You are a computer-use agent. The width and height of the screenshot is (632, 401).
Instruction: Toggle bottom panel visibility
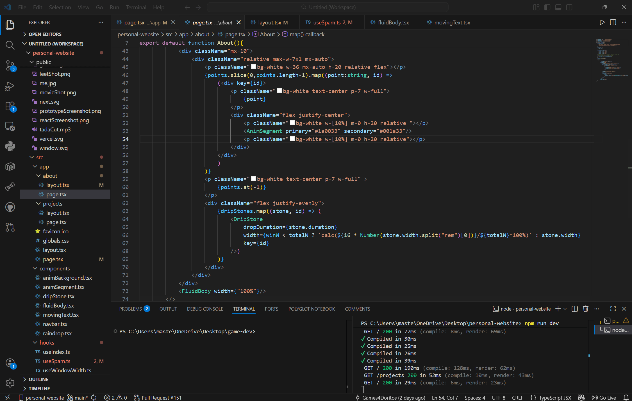pyautogui.click(x=558, y=7)
